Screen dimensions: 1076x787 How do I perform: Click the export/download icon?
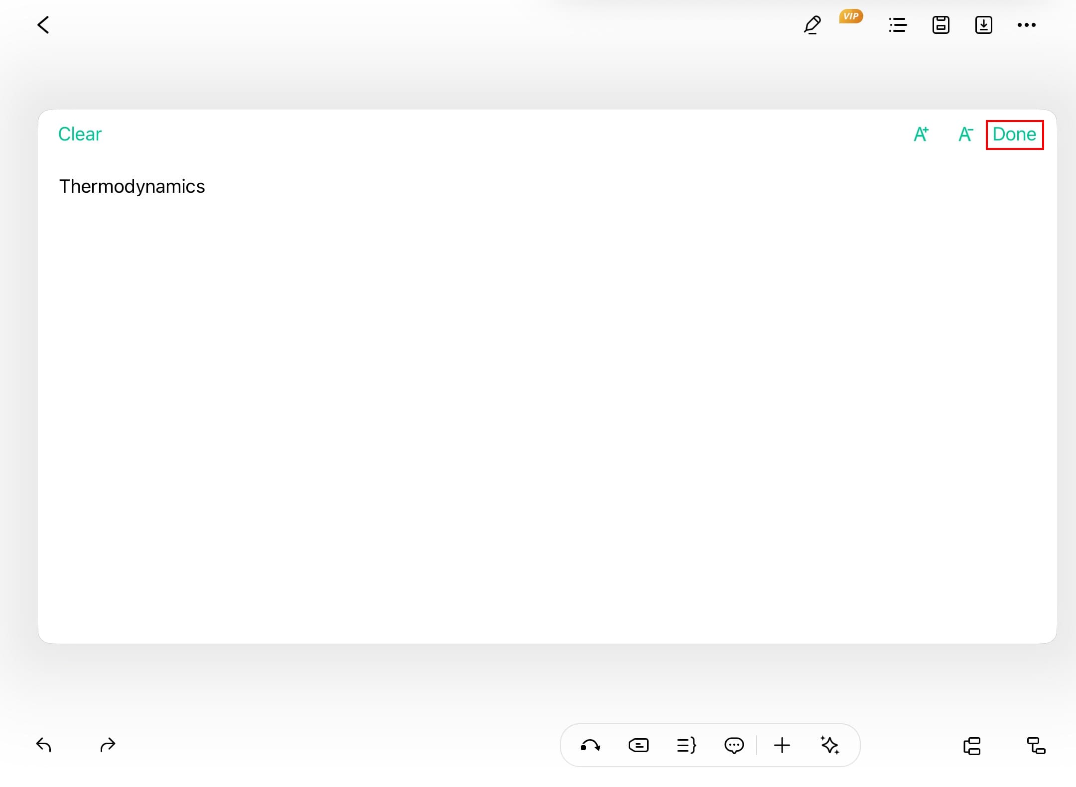point(983,25)
